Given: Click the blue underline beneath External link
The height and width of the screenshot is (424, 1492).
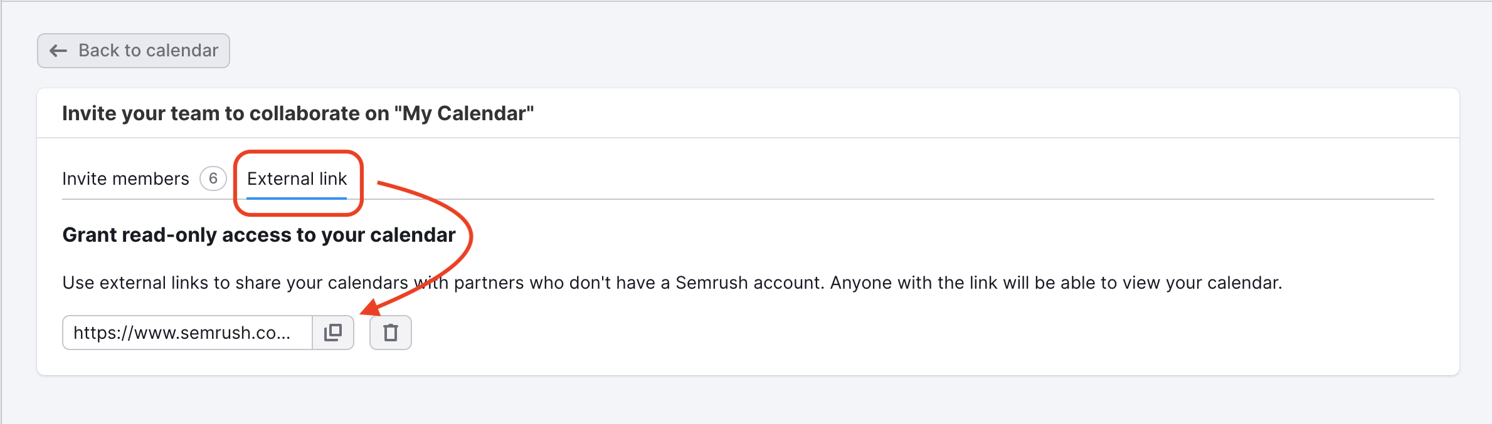Looking at the screenshot, I should [x=297, y=198].
